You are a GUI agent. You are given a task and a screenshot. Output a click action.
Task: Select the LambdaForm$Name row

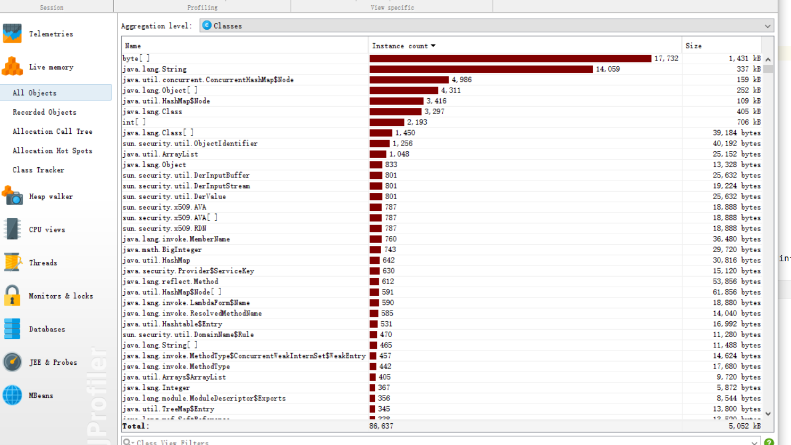point(442,303)
